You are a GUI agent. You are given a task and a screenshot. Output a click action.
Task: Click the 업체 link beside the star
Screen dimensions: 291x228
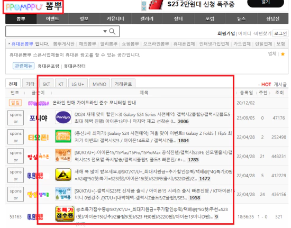click(x=272, y=54)
